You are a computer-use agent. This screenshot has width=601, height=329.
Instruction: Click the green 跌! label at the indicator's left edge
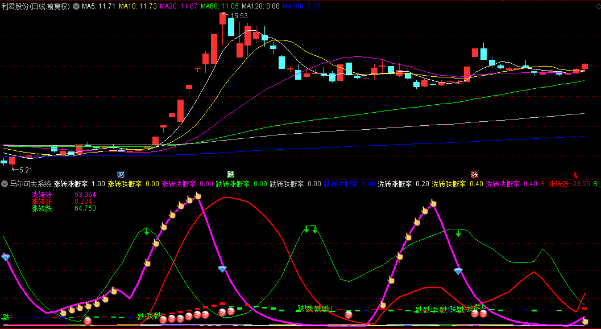pyautogui.click(x=7, y=317)
